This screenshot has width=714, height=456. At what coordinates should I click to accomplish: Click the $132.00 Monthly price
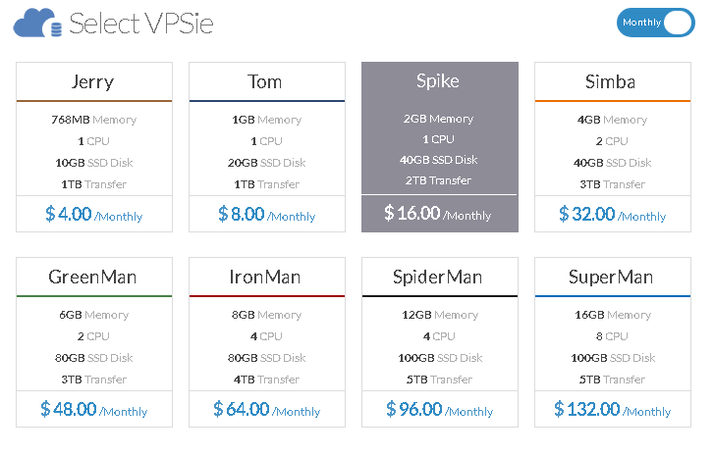[x=613, y=409]
